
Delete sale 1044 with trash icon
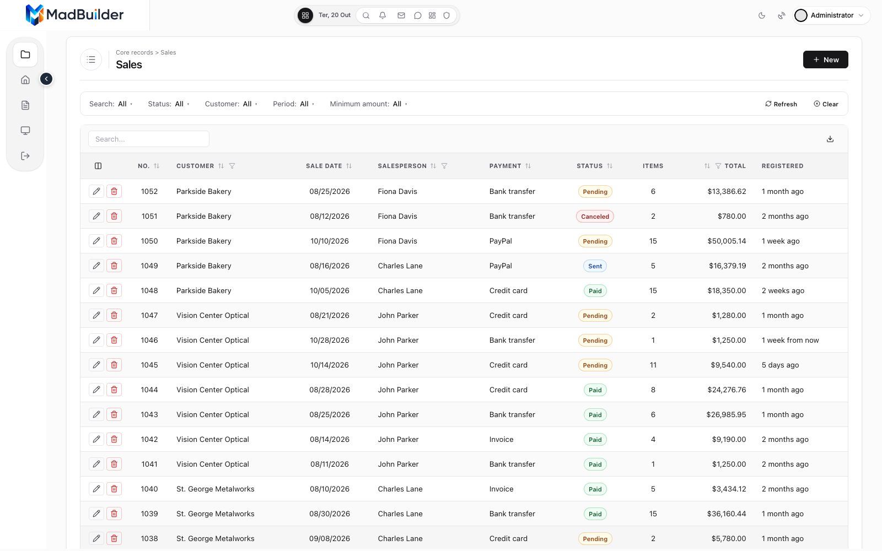[x=114, y=390]
